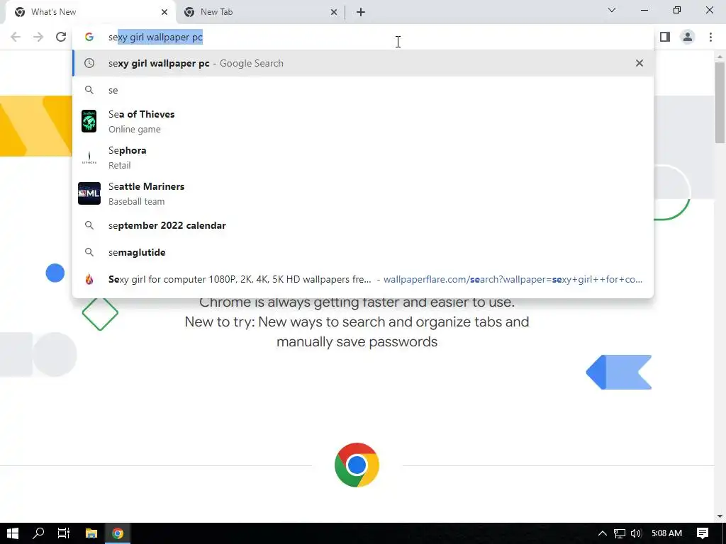Close the New Tab tab
The image size is (726, 544).
coord(334,12)
